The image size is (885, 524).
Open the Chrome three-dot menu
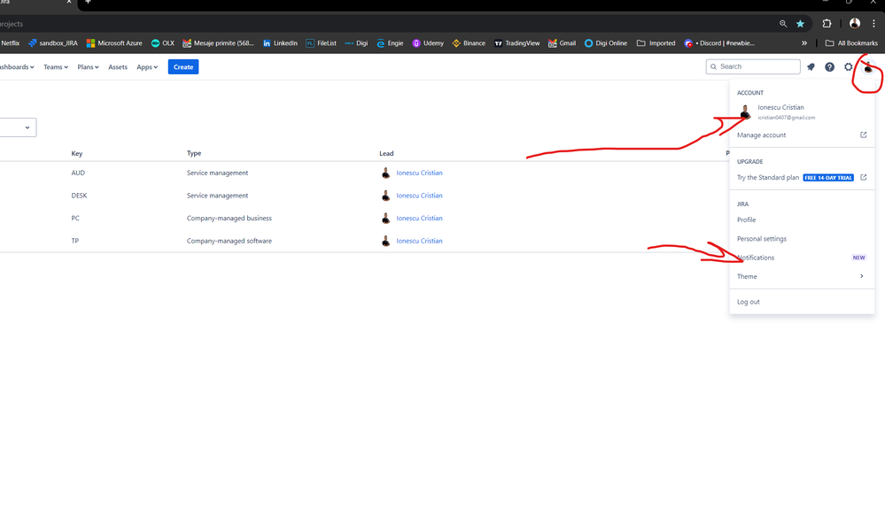coord(873,24)
